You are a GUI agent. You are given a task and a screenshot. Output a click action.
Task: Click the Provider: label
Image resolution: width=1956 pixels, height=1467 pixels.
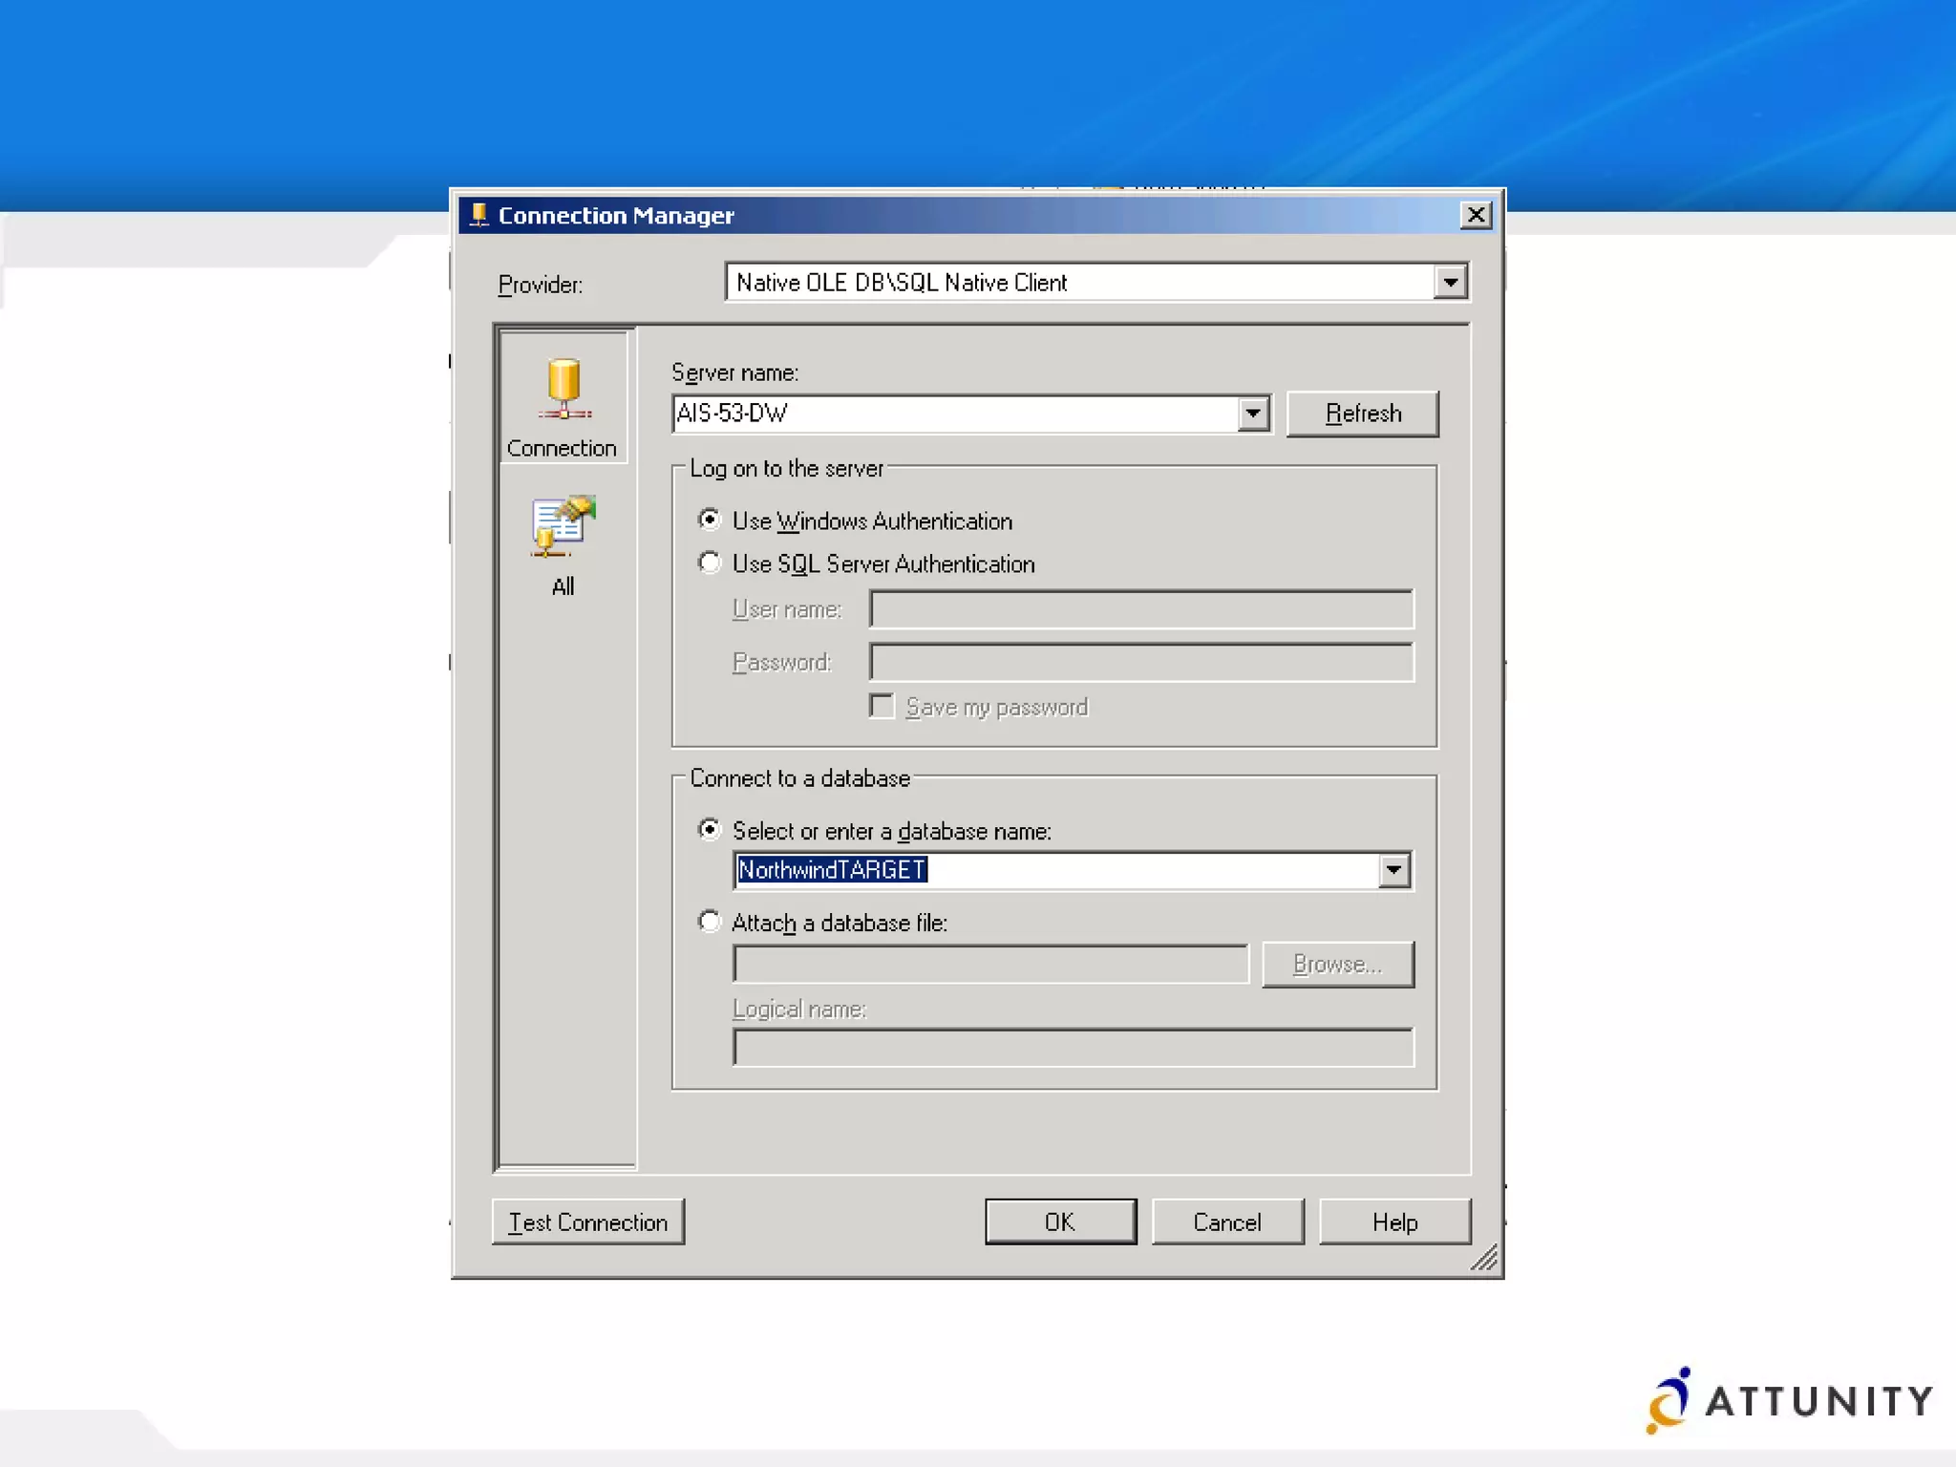point(540,285)
